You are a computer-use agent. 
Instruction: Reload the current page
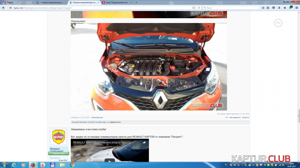tap(199, 8)
